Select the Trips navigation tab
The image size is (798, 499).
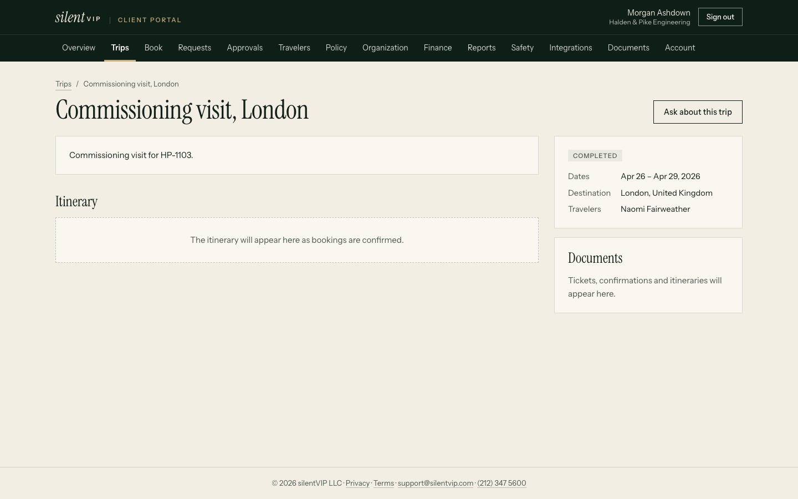tap(120, 48)
